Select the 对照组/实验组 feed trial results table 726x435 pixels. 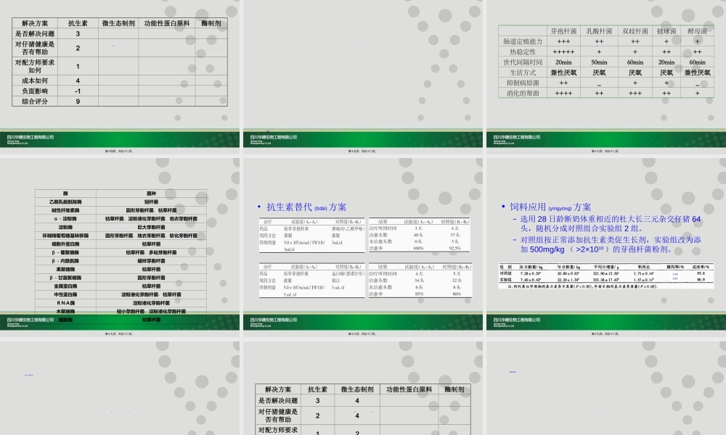point(604,277)
